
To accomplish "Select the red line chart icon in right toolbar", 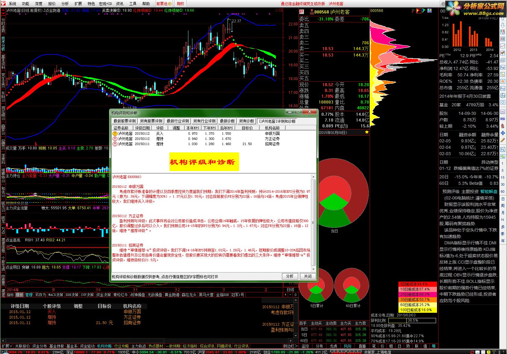I will (x=503, y=46).
